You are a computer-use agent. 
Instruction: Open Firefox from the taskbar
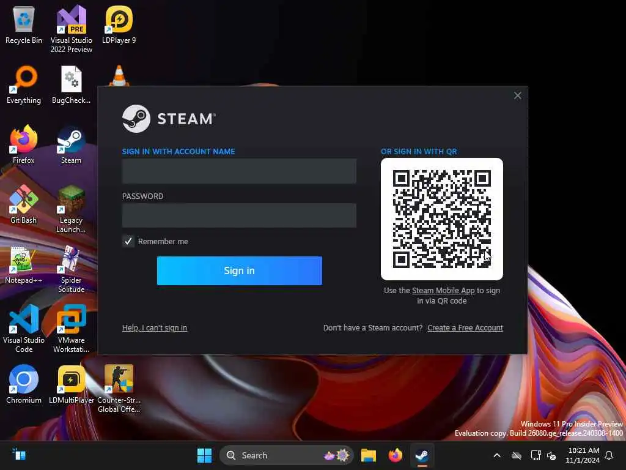point(396,455)
